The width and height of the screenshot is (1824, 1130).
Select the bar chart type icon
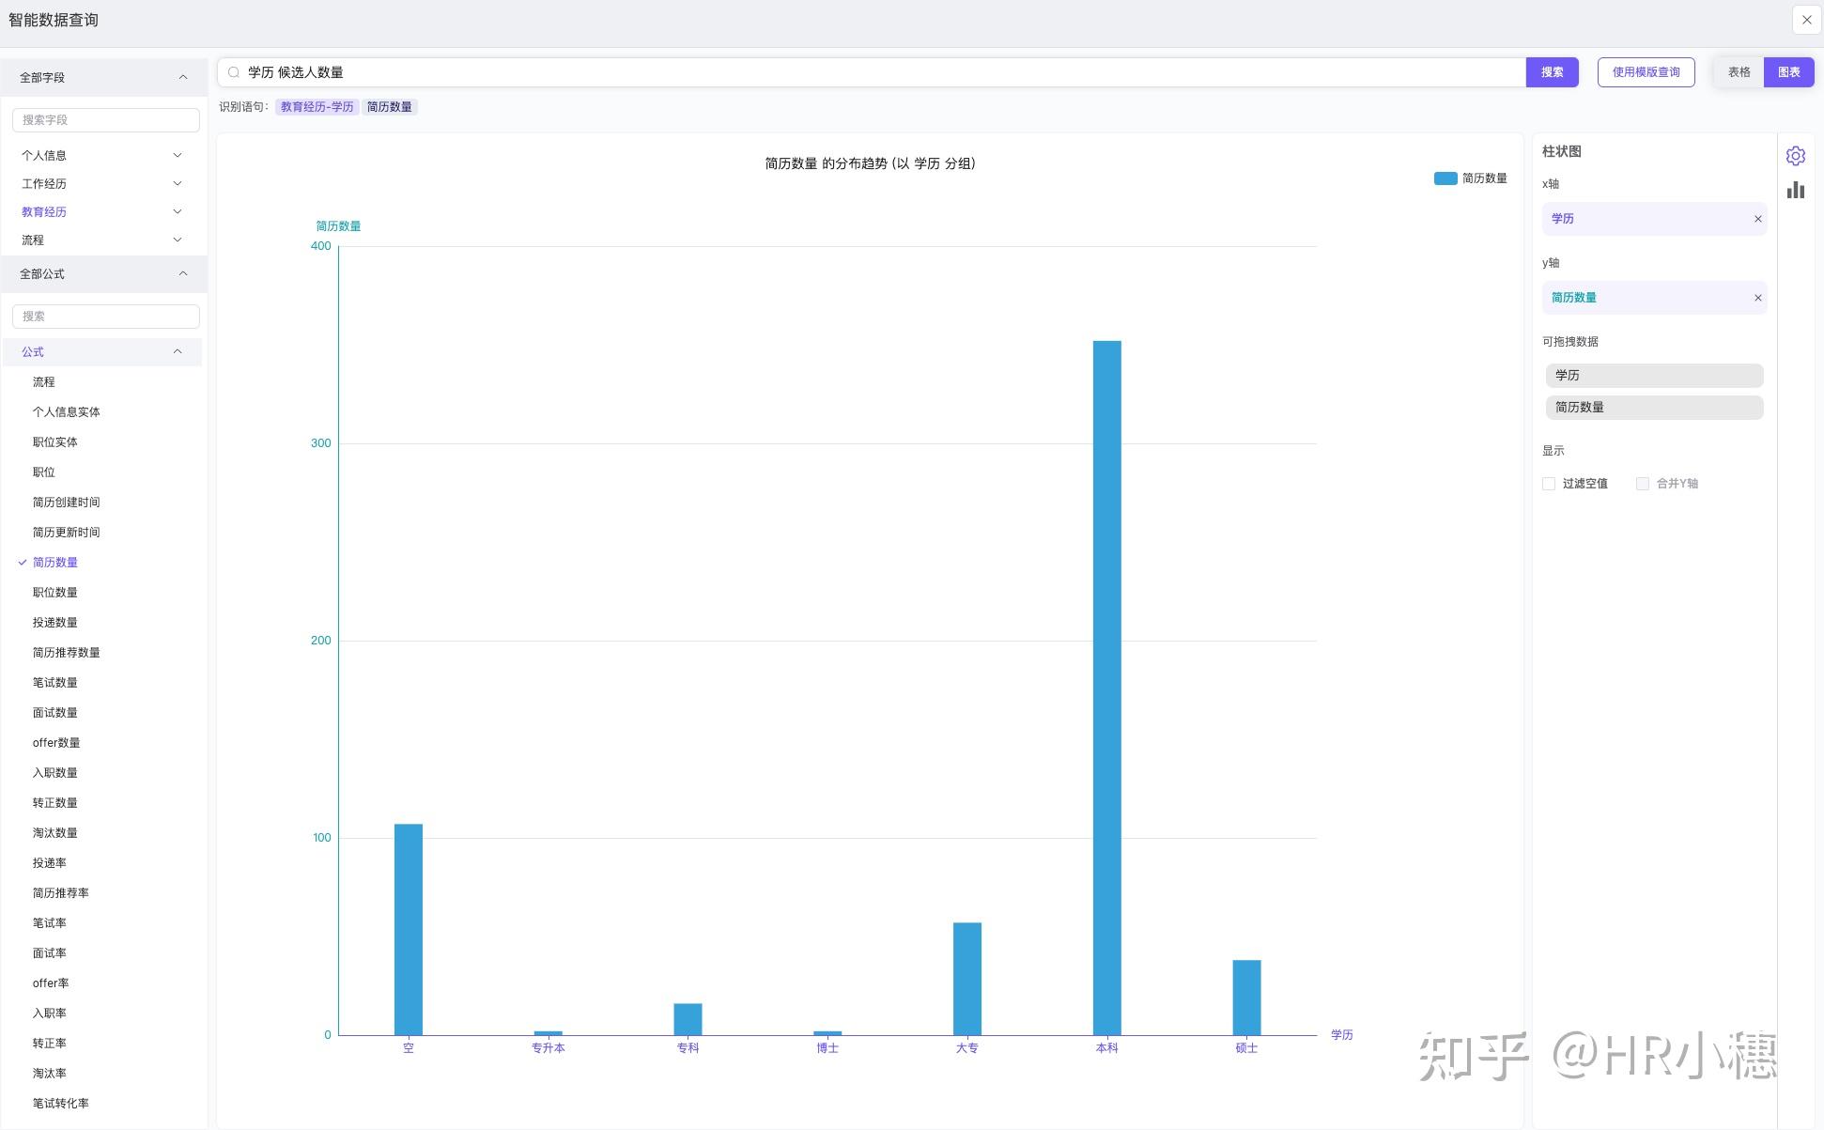[1795, 190]
